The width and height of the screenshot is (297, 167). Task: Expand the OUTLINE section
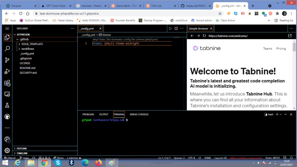pyautogui.click(x=45, y=149)
